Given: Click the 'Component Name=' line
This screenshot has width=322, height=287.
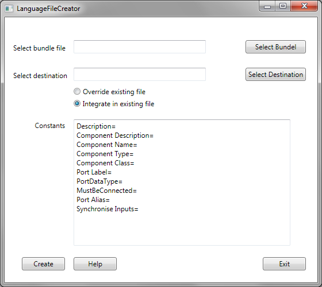Looking at the screenshot, I should (106, 145).
